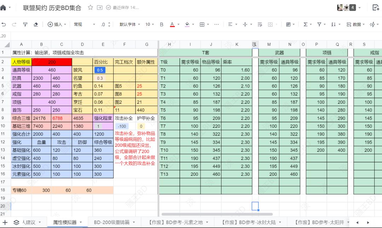Open the BD参考-太阳井 sheet tab
This screenshot has width=382, height=228.
click(319, 222)
